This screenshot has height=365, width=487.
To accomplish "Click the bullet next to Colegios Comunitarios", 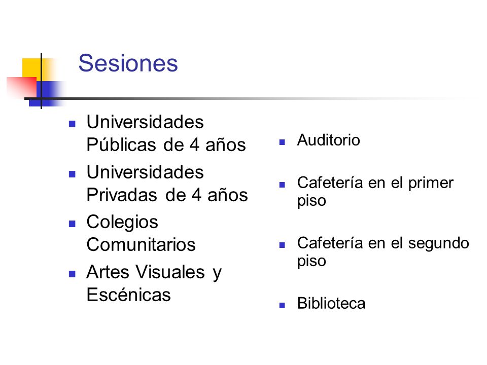I will (x=72, y=224).
